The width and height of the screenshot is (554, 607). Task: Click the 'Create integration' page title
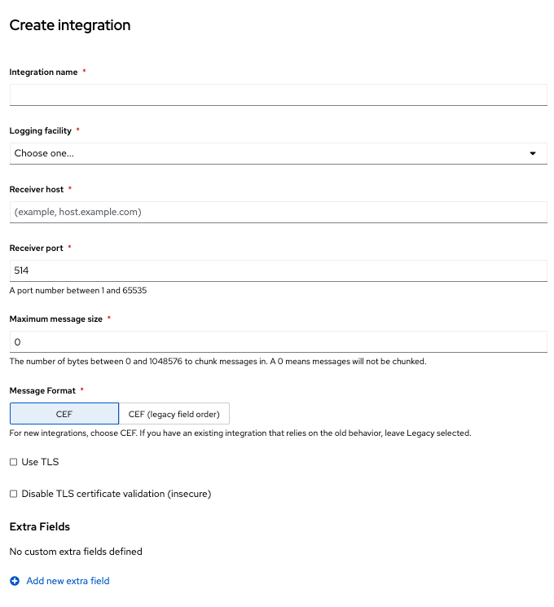tap(69, 25)
